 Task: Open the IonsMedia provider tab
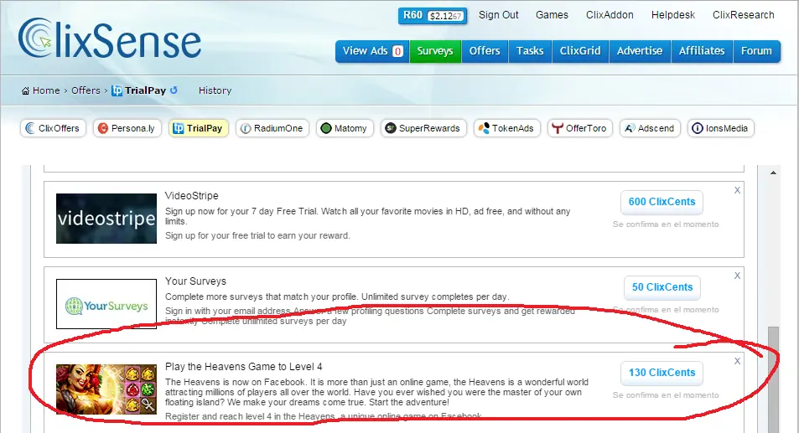tap(720, 128)
